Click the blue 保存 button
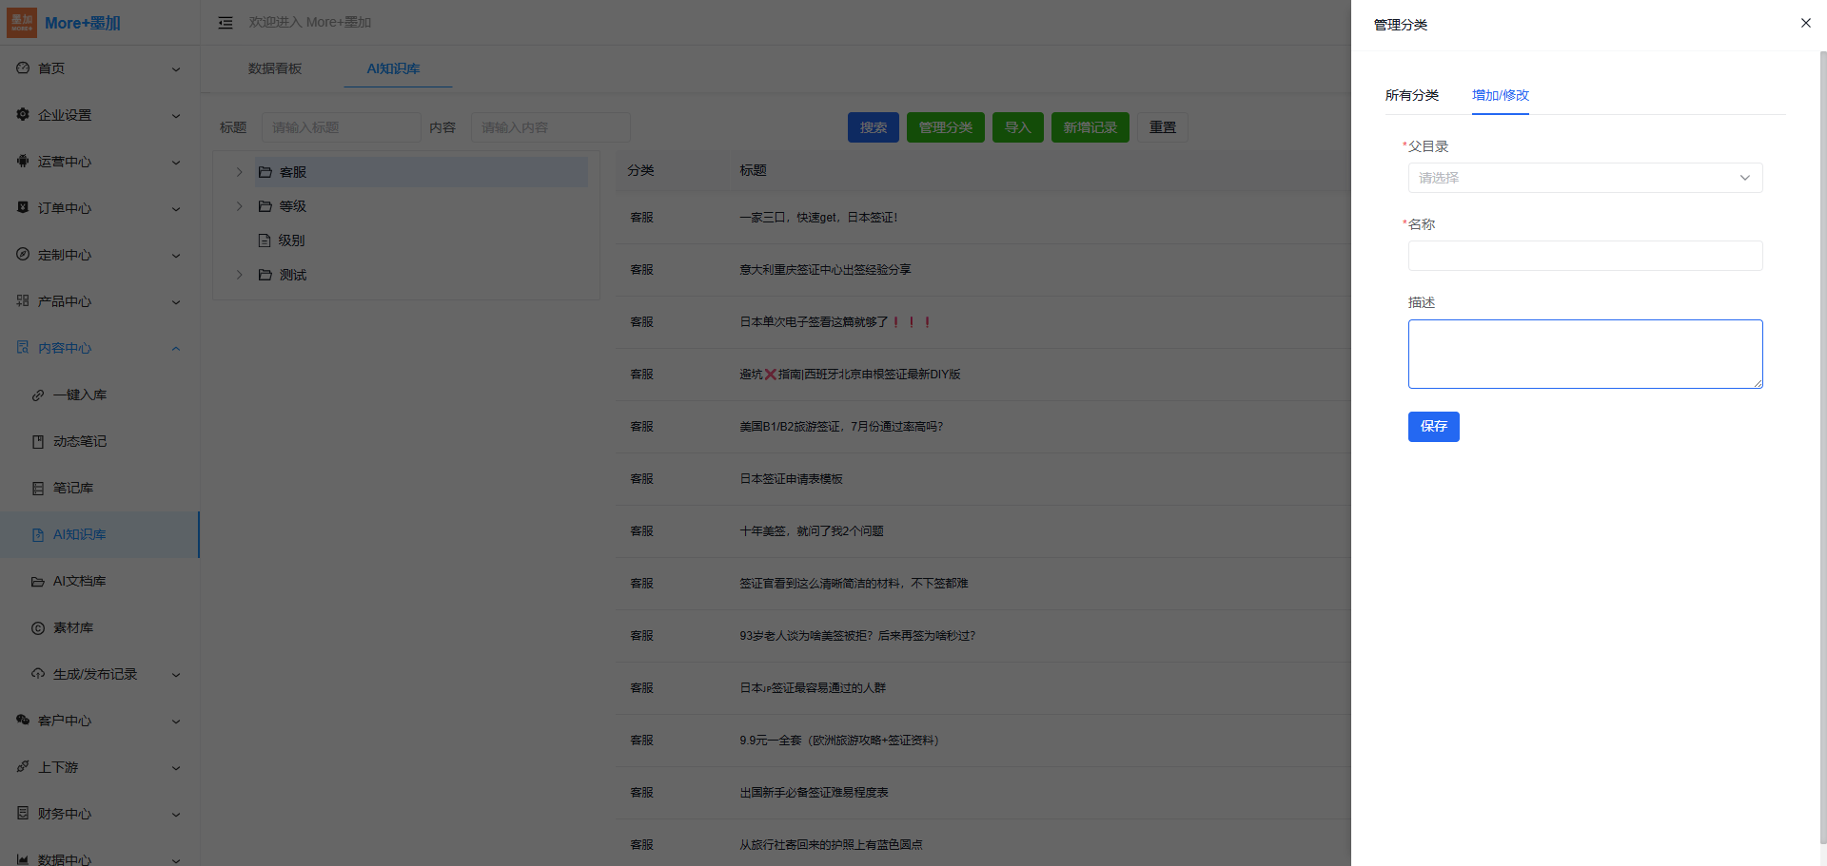 tap(1433, 427)
